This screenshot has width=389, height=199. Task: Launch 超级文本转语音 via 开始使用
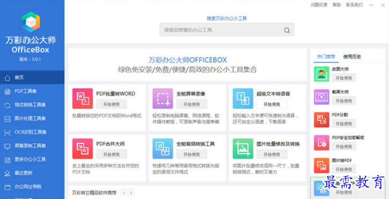click(x=272, y=104)
